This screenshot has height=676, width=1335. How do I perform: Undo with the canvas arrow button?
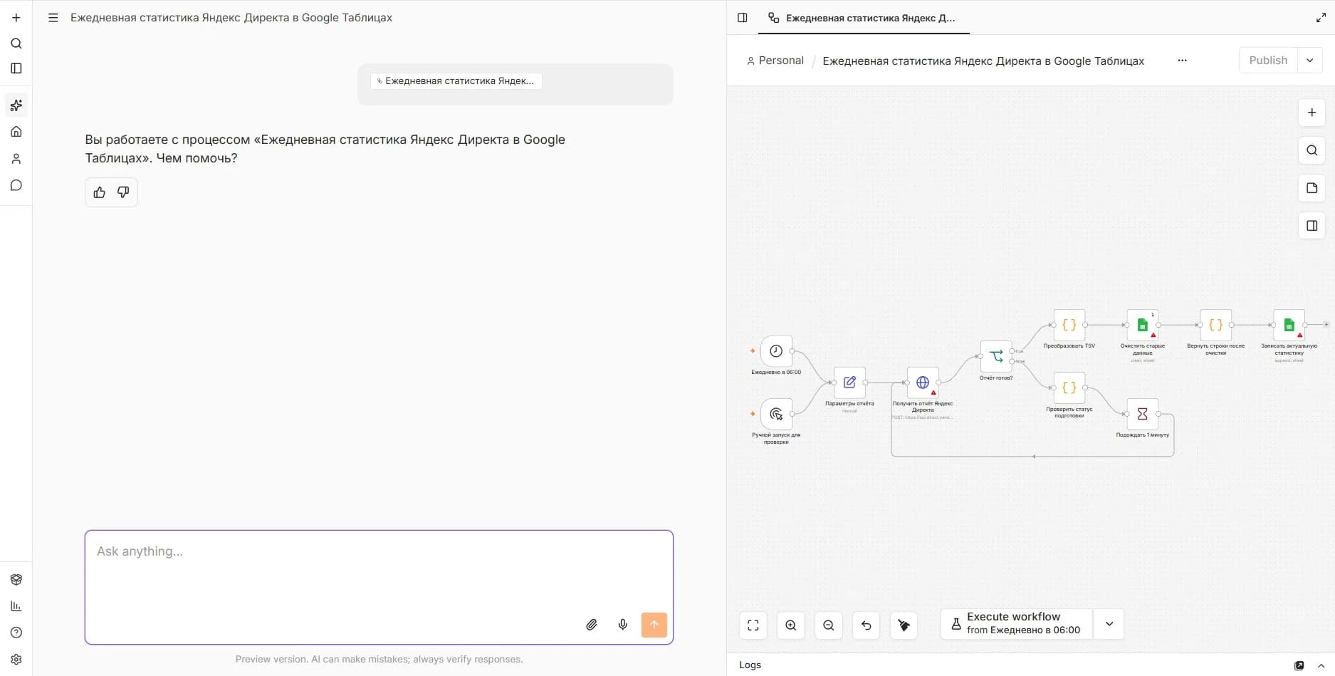[867, 625]
